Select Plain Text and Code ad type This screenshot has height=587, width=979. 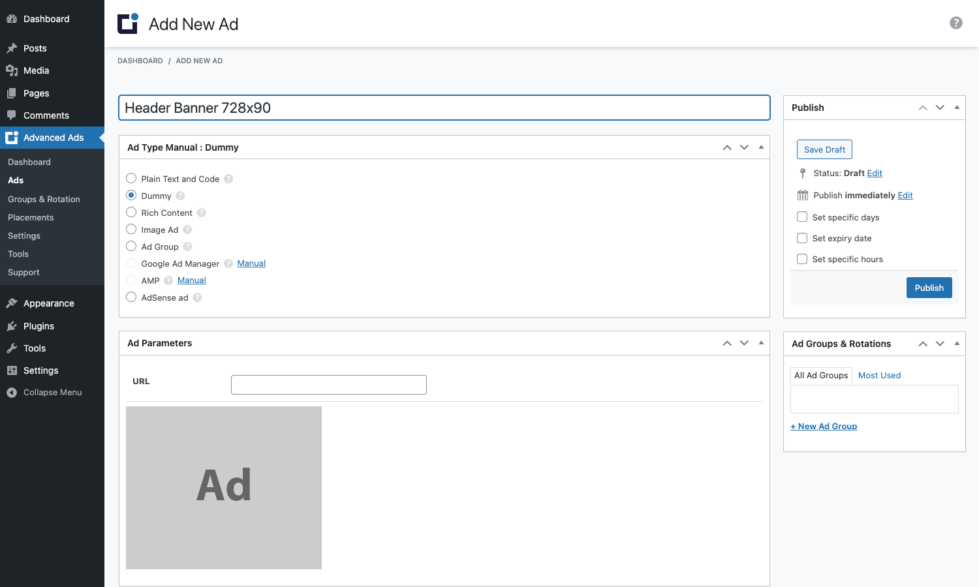pos(131,178)
